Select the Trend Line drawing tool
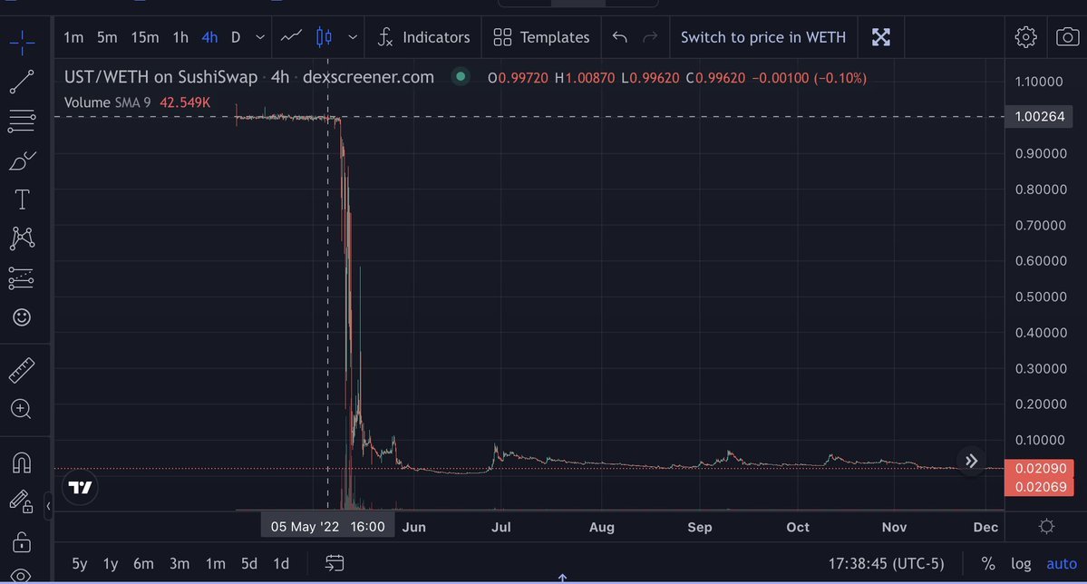Image resolution: width=1087 pixels, height=584 pixels. [23, 82]
